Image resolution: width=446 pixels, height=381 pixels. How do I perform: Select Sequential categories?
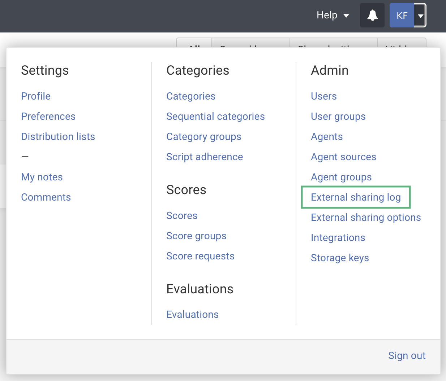(x=215, y=117)
